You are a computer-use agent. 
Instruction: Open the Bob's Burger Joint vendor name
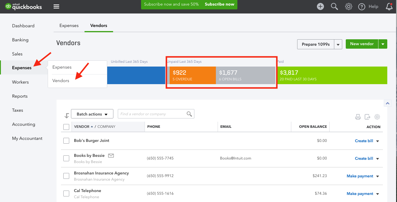click(x=92, y=141)
